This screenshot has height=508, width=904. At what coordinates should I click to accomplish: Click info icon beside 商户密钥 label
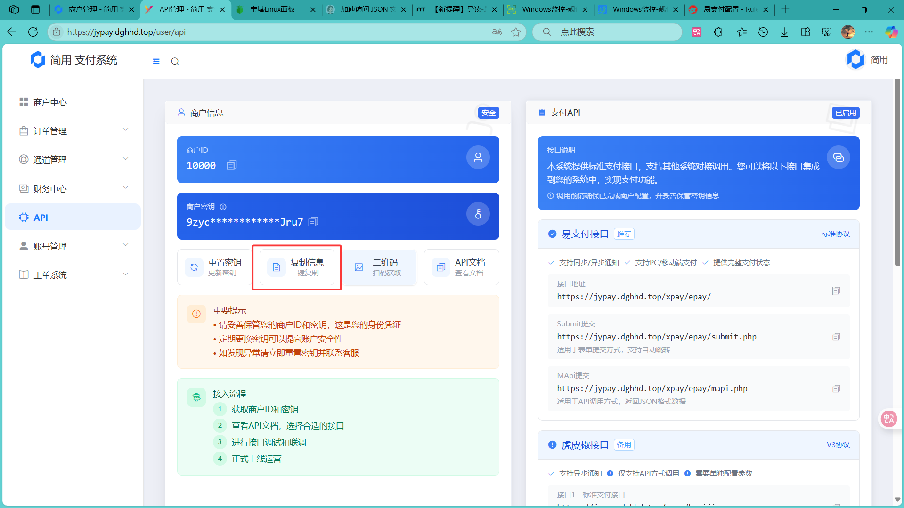[223, 207]
